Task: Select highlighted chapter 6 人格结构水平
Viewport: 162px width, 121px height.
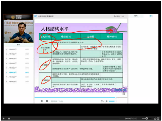Action: coord(17,72)
